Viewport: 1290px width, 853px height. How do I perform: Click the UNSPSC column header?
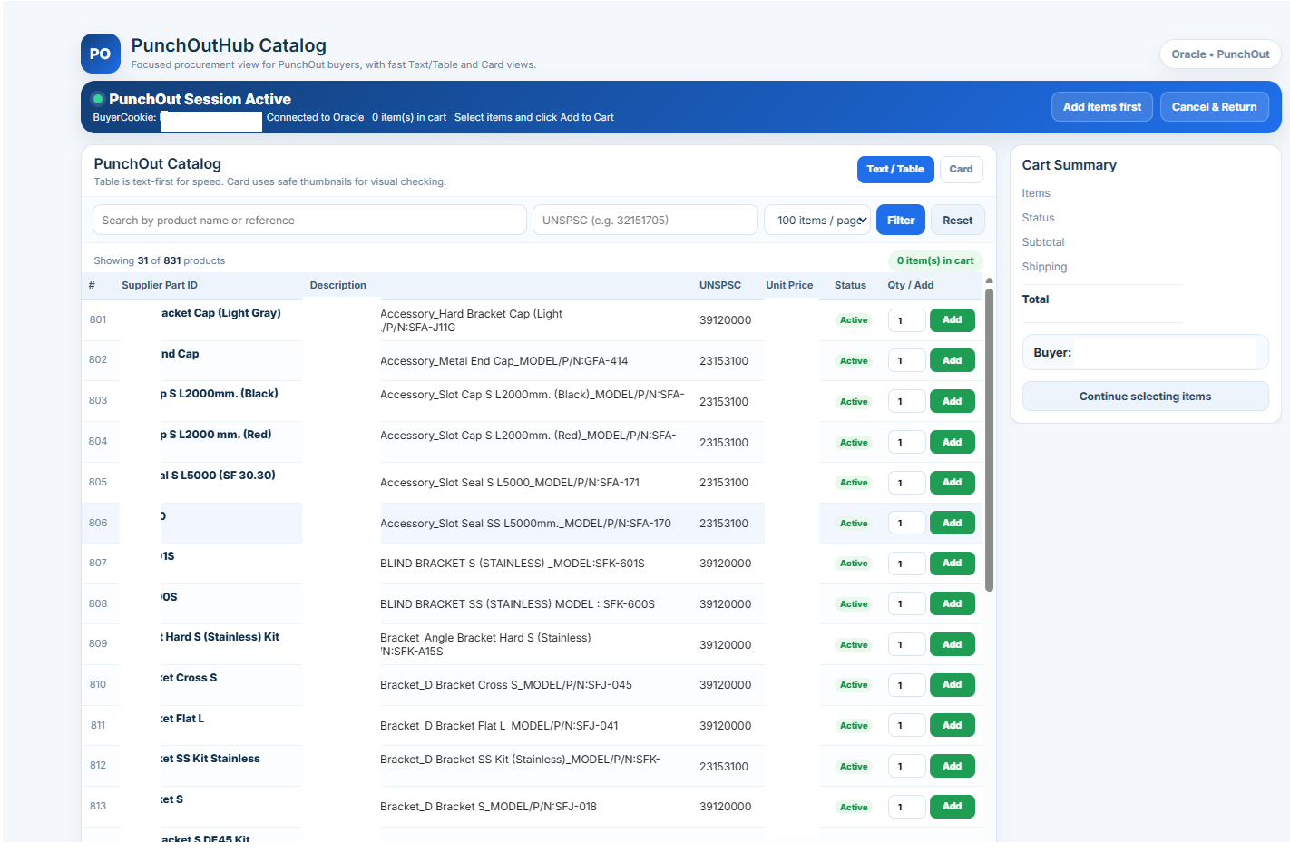click(720, 285)
